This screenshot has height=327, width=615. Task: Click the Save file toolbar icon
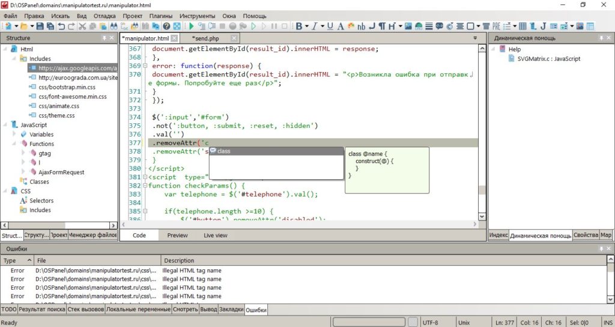pos(40,26)
